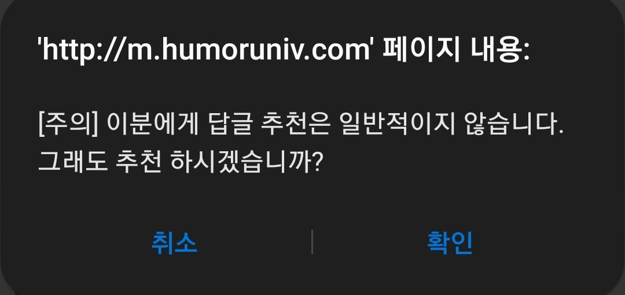This screenshot has width=625, height=295.
Task: Click the [주의] warning tag
Action: coord(68,125)
